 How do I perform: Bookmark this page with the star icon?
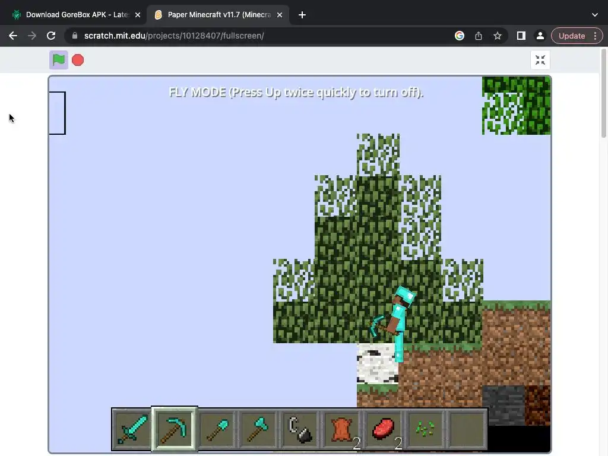click(x=498, y=36)
